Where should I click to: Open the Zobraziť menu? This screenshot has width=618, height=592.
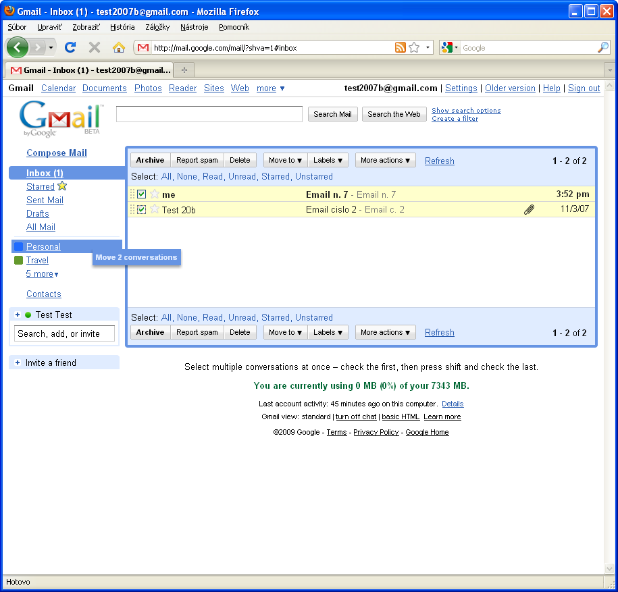(86, 27)
